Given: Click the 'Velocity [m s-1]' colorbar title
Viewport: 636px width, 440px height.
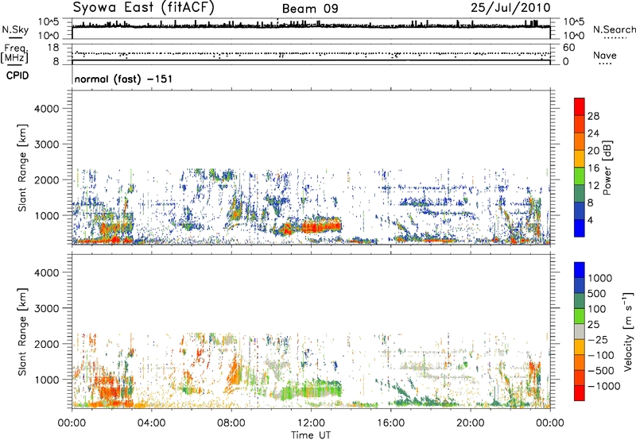Looking at the screenshot, I should 628,331.
